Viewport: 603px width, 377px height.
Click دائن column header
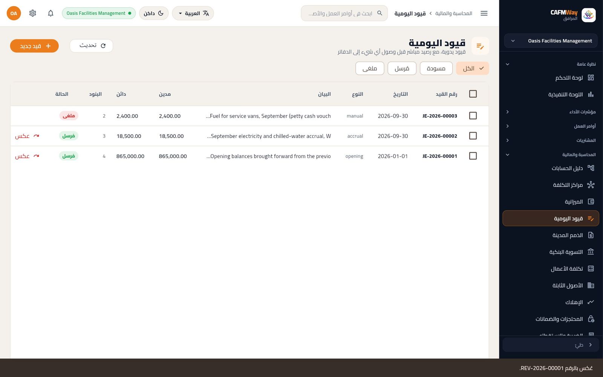(x=121, y=94)
